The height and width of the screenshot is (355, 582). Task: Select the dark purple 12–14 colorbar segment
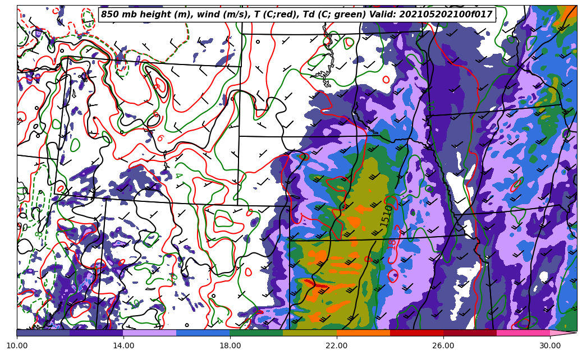97,333
